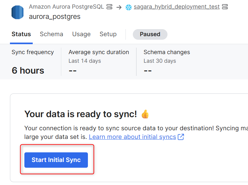Switch to the Status tab
Screen dimensions: 248x185
[21, 34]
